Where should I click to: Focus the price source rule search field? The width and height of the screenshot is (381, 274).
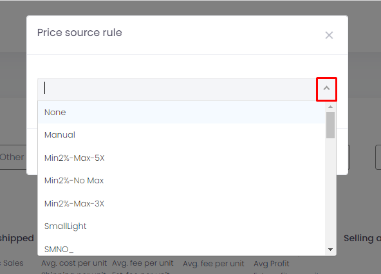pos(176,88)
